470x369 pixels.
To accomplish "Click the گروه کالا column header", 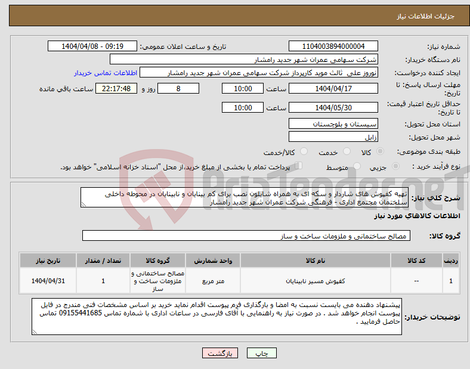I will (x=157, y=261).
